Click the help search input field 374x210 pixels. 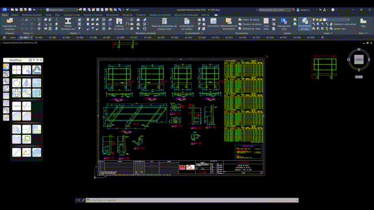coord(275,10)
